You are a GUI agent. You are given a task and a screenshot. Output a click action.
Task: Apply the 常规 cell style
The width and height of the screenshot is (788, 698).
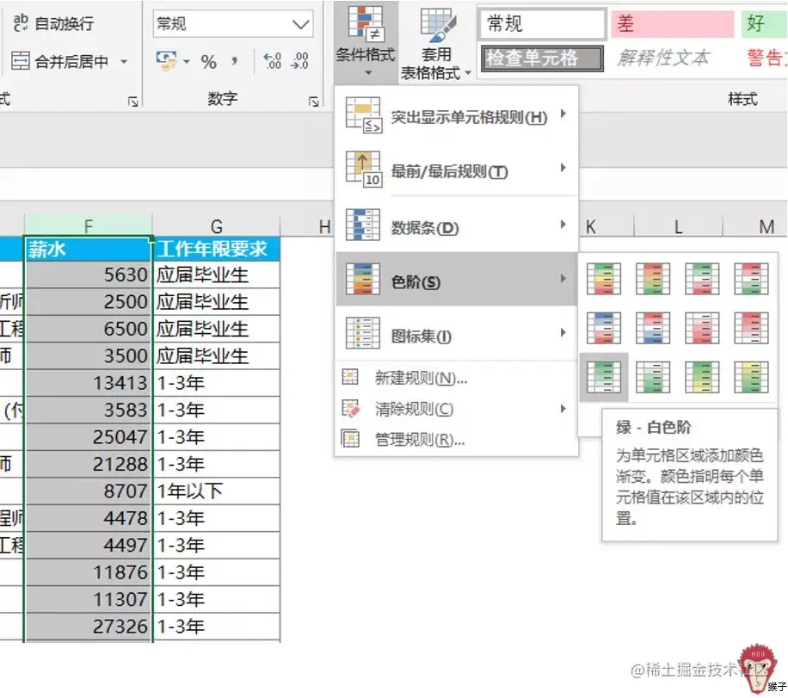[x=543, y=23]
